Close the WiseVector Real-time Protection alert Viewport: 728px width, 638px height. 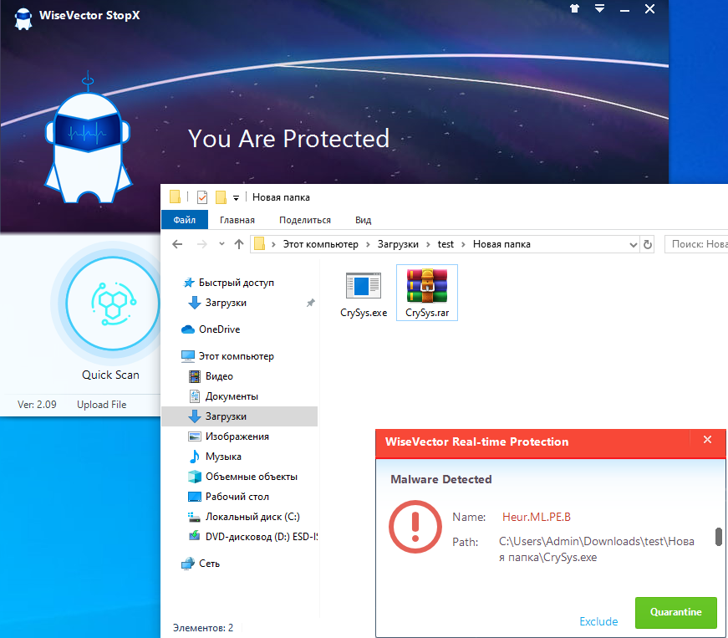tap(707, 439)
